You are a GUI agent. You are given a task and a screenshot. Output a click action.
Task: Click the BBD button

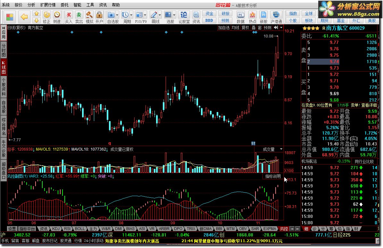tap(209, 21)
